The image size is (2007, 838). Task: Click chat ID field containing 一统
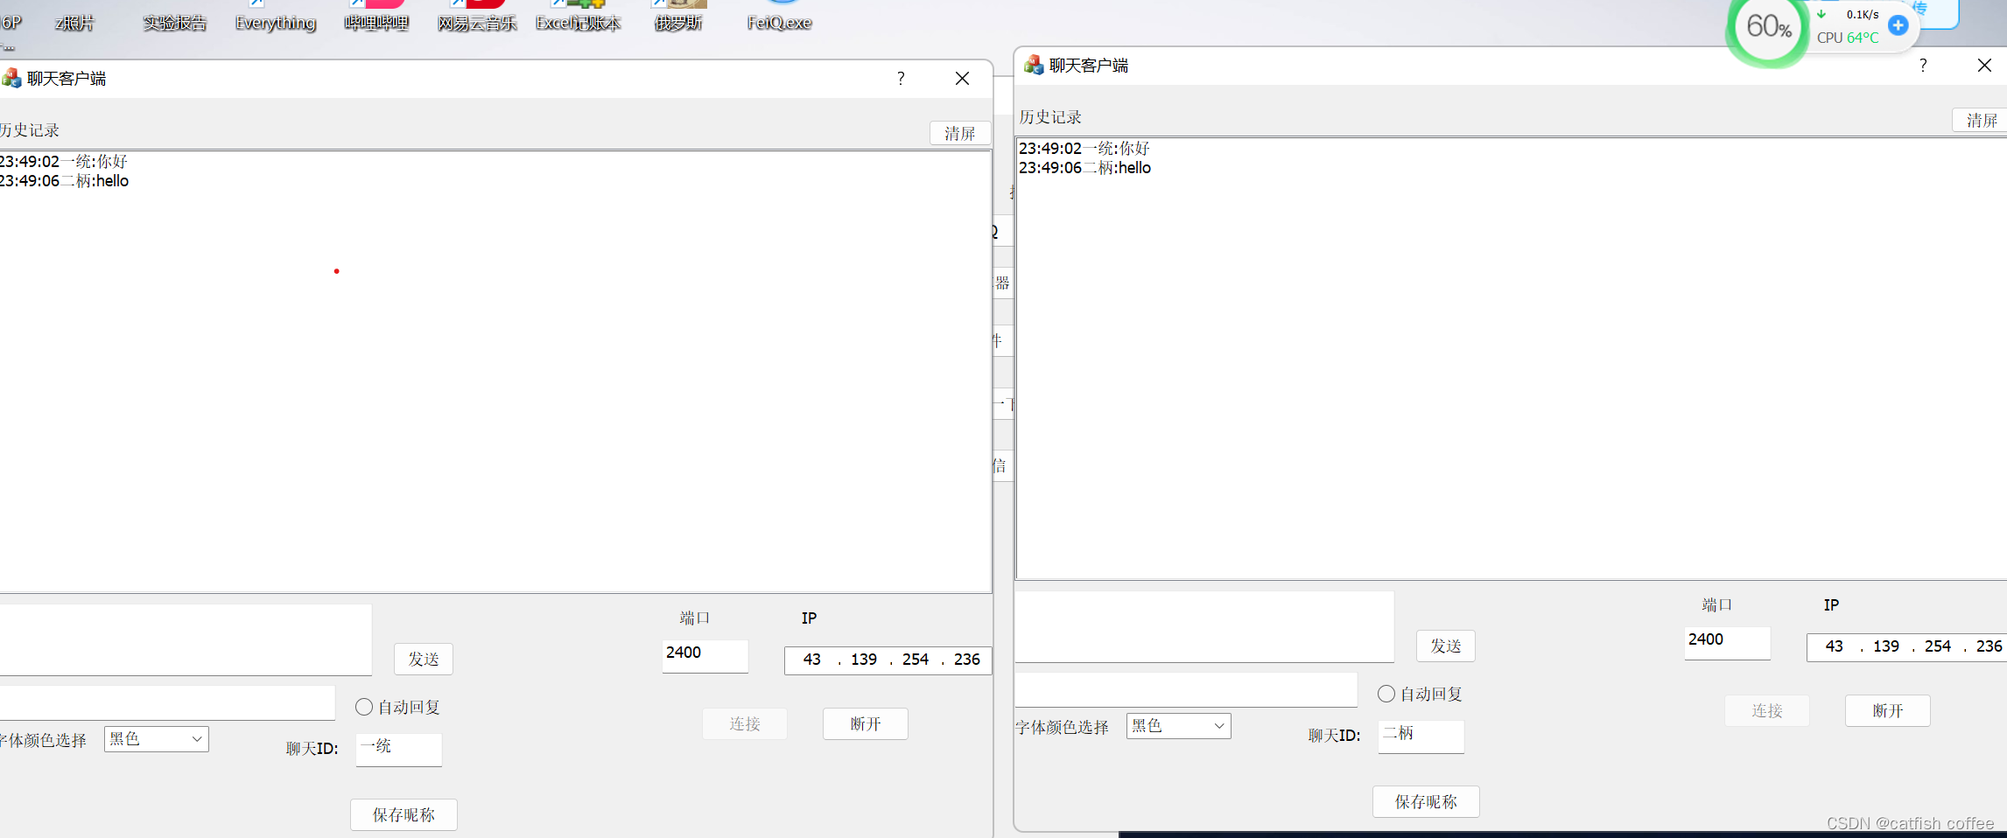[x=399, y=750]
